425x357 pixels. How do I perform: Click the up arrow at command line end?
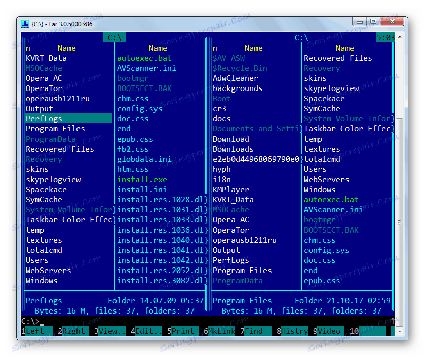393,321
